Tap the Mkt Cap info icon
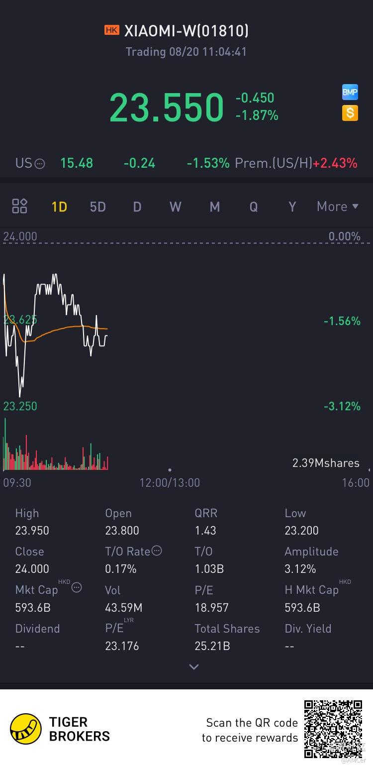The width and height of the screenshot is (373, 769). (x=77, y=588)
